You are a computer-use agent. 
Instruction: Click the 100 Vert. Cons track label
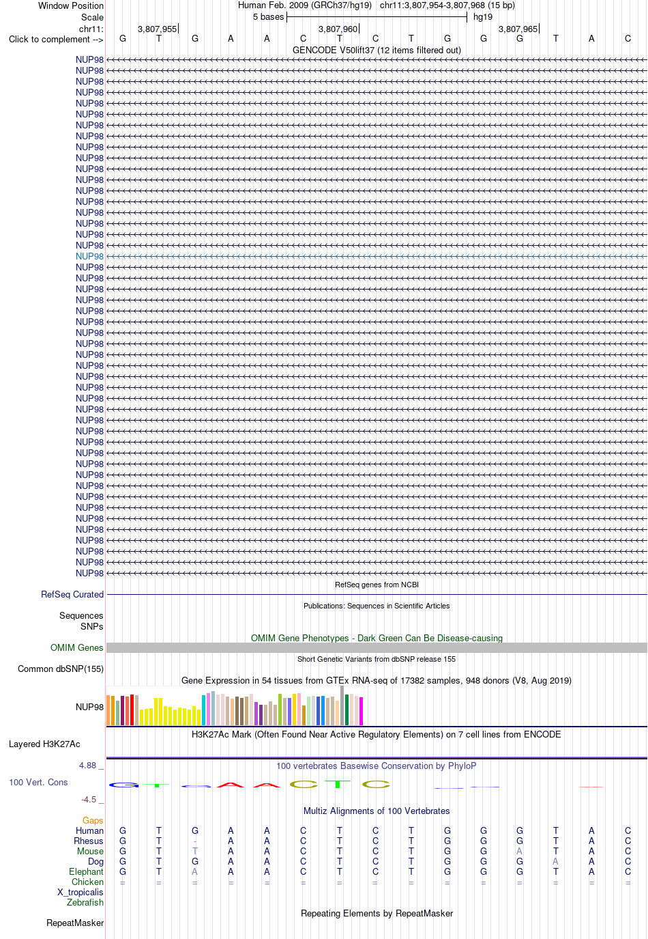pyautogui.click(x=38, y=783)
